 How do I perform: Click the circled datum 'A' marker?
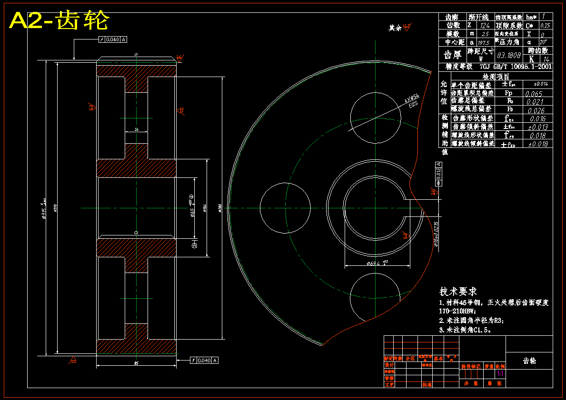194,245
